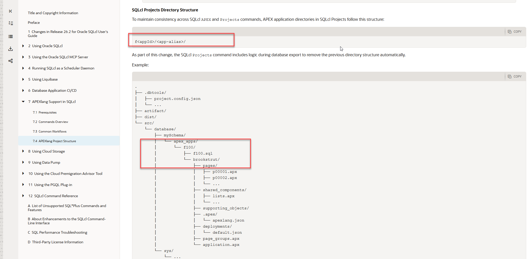This screenshot has width=528, height=259.
Task: Open Title and Copyright Information
Action: click(53, 13)
